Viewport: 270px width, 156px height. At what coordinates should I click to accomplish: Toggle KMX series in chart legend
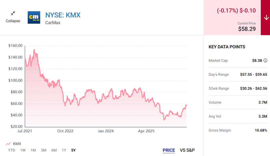tap(13, 144)
